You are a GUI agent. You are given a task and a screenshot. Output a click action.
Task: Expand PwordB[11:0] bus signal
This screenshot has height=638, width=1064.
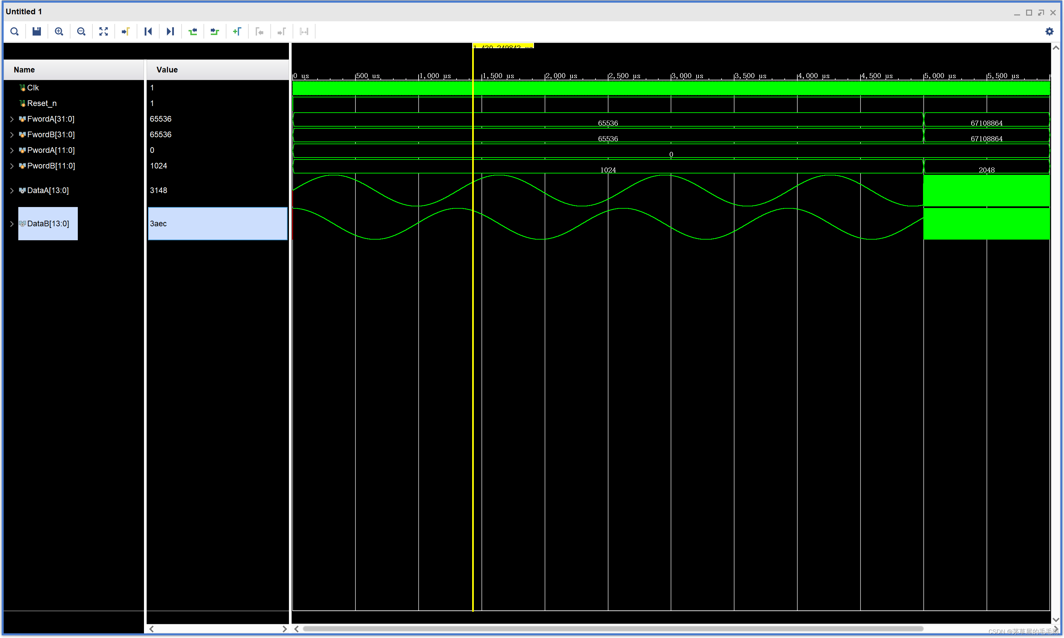[x=12, y=166]
